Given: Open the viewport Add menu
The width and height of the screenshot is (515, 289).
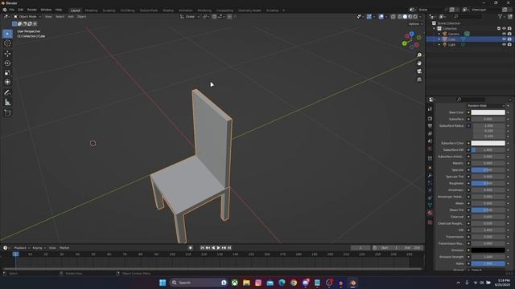Looking at the screenshot, I should coord(71,17).
